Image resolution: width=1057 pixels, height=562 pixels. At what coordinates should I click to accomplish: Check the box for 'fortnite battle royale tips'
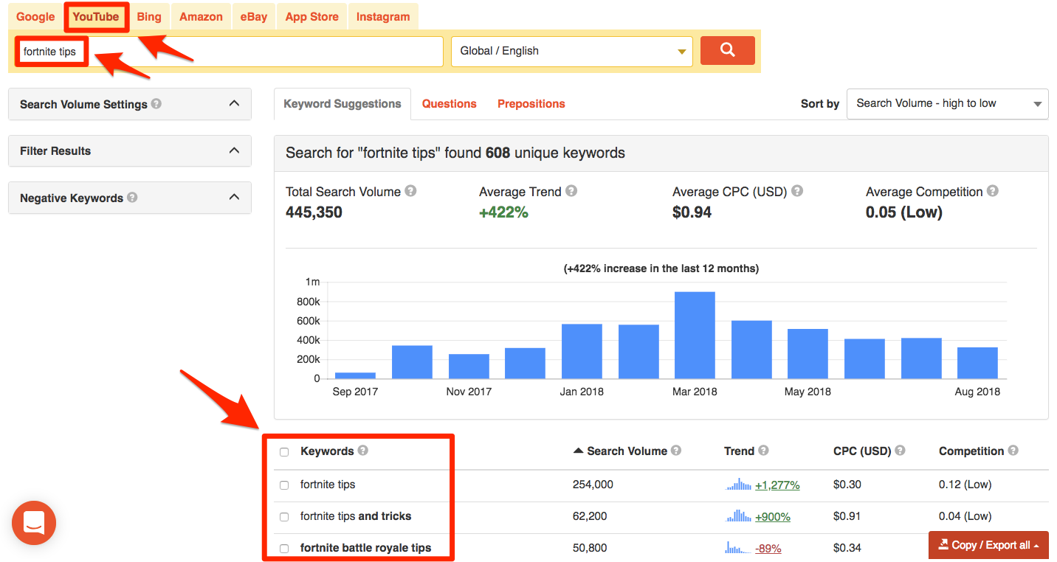(x=284, y=549)
